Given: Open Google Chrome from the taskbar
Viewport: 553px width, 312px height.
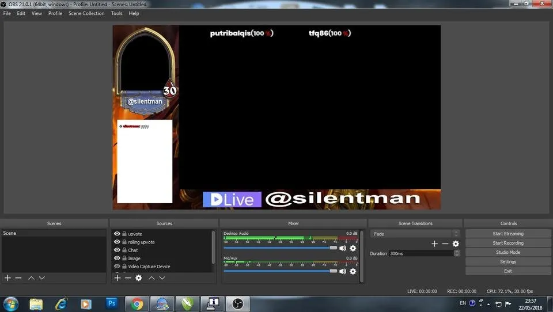Looking at the screenshot, I should [137, 303].
